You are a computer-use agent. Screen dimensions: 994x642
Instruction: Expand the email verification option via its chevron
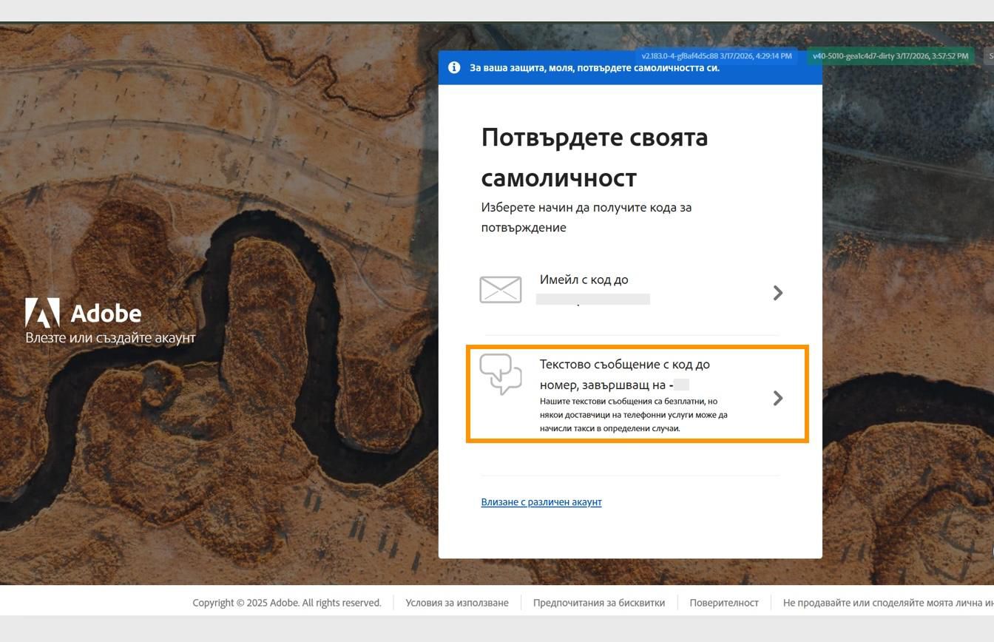[x=778, y=292]
